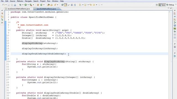Collapse displayStrArray method at line 20
Viewport: 177px width, 99px height.
point(10,61)
